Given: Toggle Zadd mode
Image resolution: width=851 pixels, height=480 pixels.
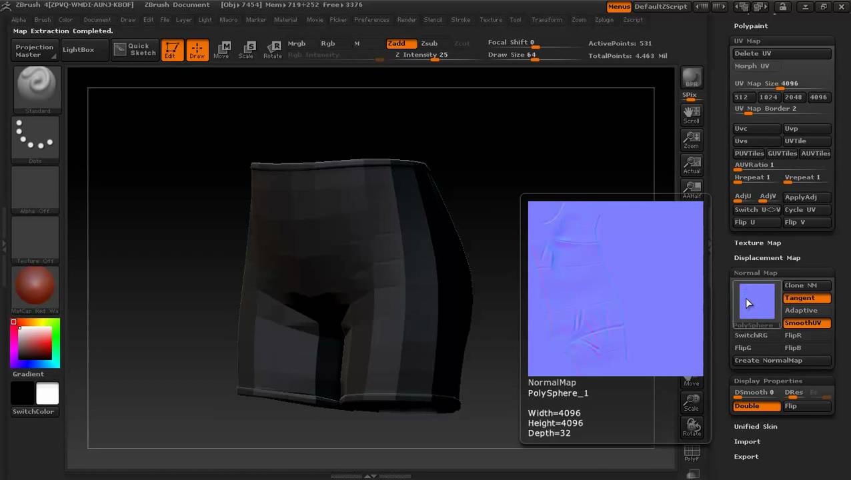Looking at the screenshot, I should click(x=401, y=43).
